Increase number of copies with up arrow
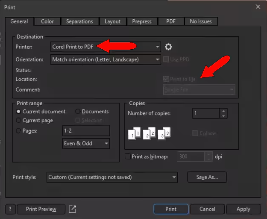The height and width of the screenshot is (219, 267). coord(223,111)
